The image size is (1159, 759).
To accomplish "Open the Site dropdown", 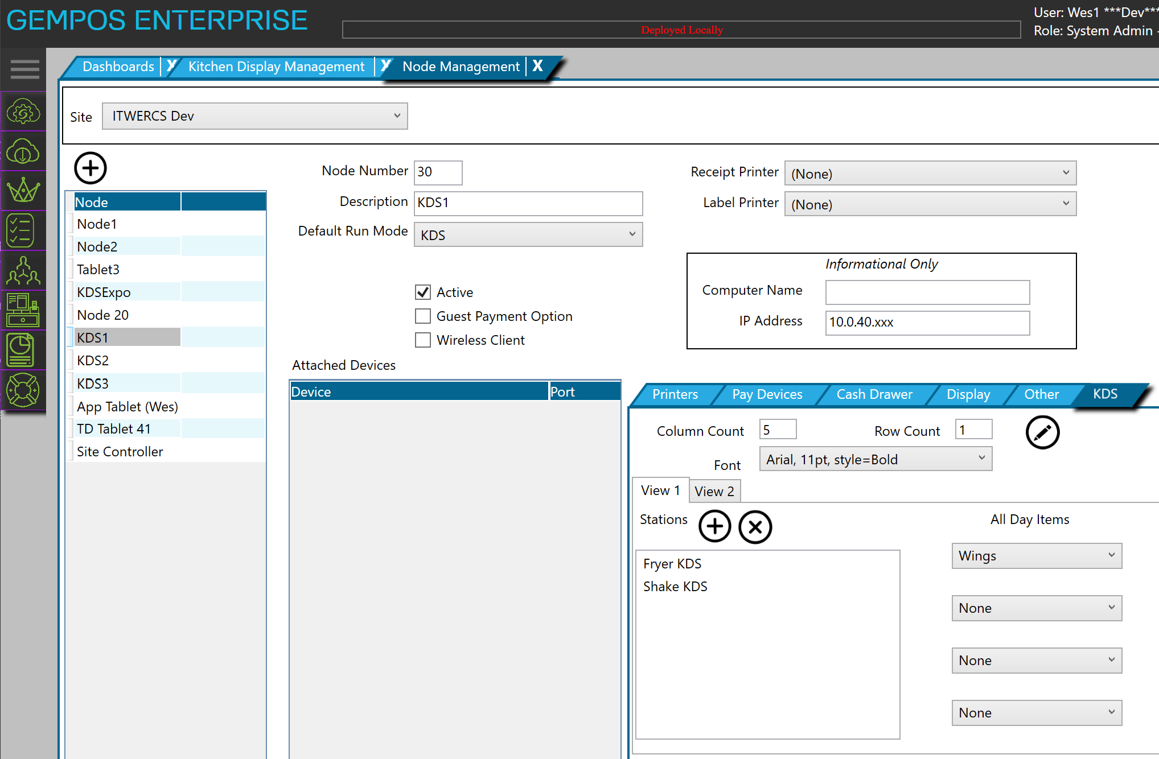I will point(254,116).
